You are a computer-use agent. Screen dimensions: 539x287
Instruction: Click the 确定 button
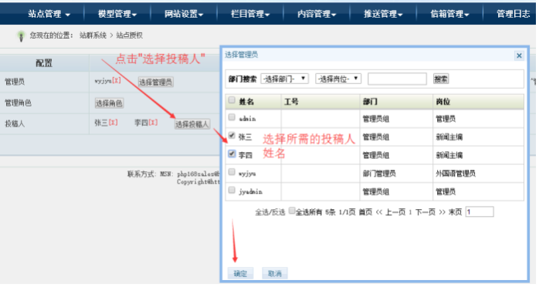pyautogui.click(x=240, y=274)
